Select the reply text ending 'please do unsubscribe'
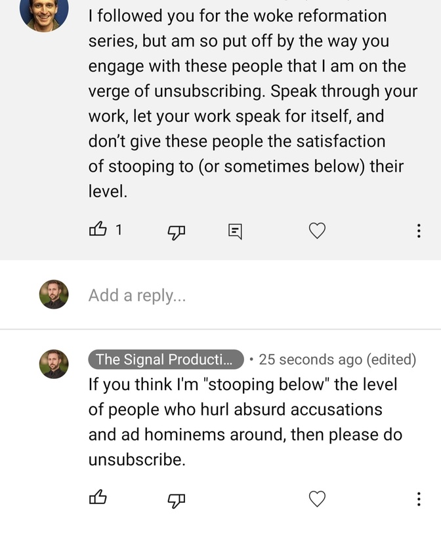The width and height of the screenshot is (441, 550). click(245, 422)
